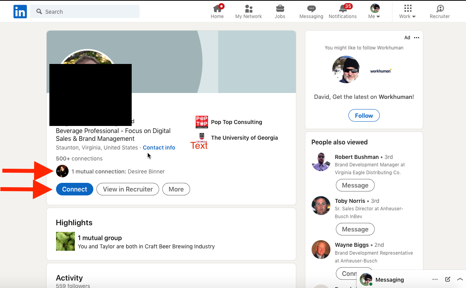Click the search magnifier icon
Image resolution: width=466 pixels, height=288 pixels.
coord(39,11)
